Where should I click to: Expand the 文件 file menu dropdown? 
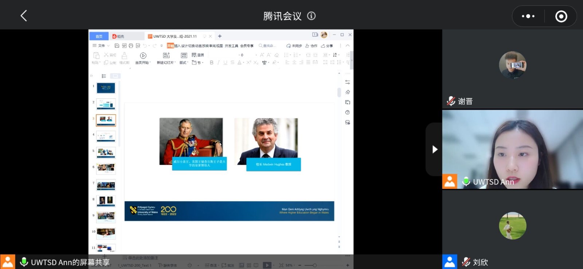(101, 46)
